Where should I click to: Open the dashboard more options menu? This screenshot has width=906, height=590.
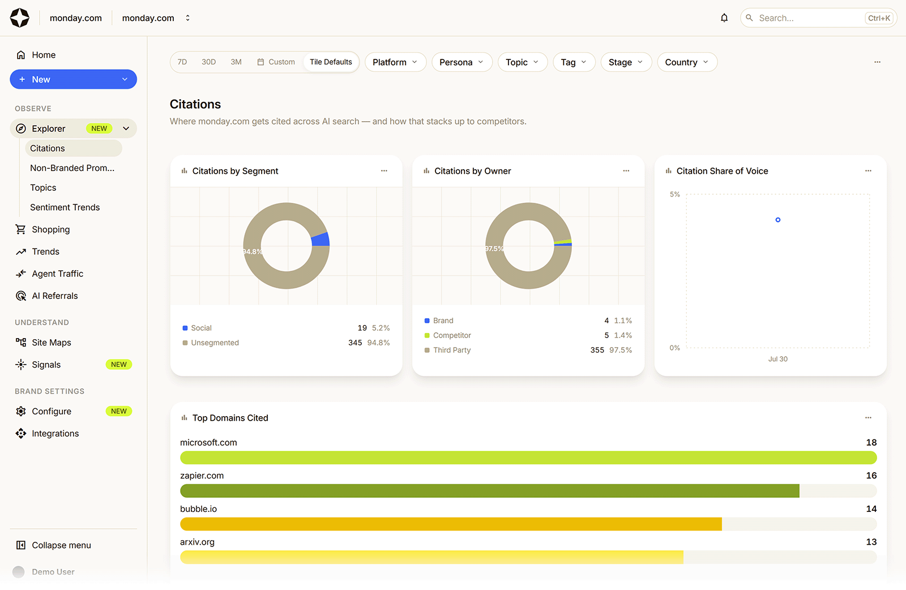[x=877, y=62]
